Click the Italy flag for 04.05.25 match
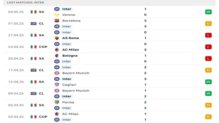 click(x=33, y=12)
